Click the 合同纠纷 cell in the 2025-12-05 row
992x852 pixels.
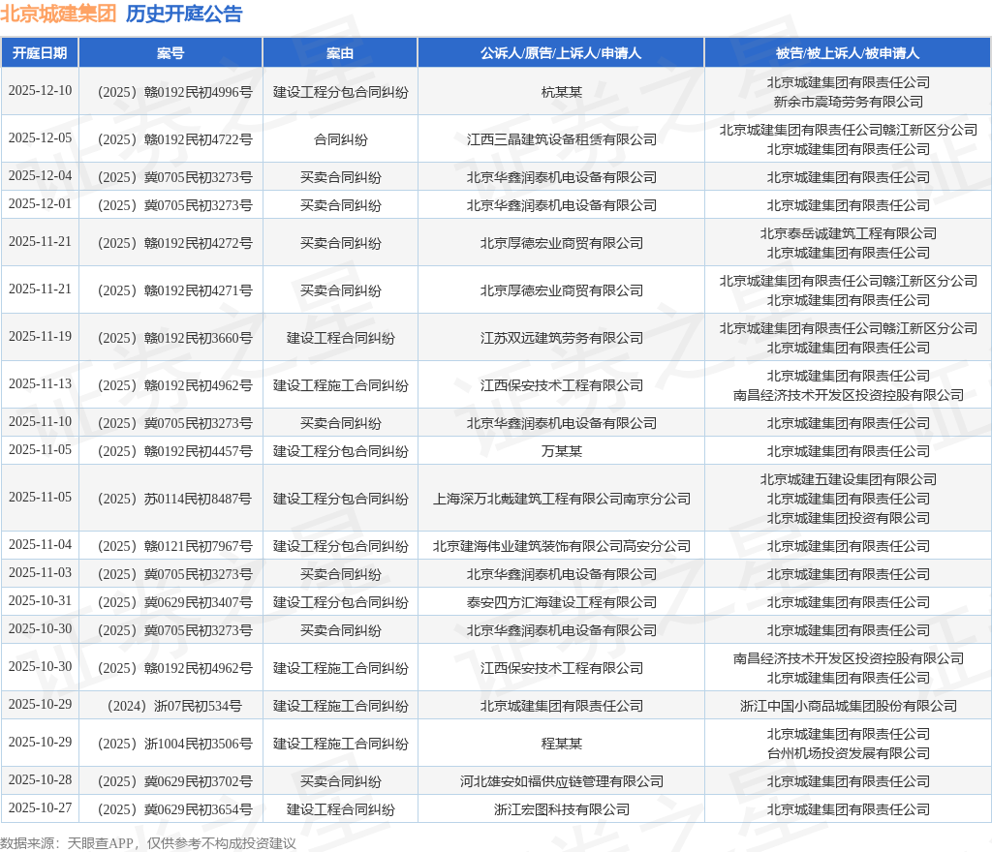pyautogui.click(x=340, y=139)
